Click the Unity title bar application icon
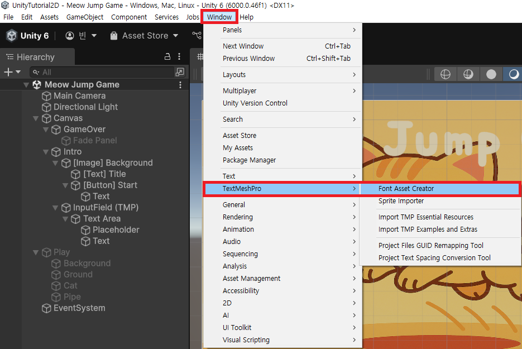 coord(5,6)
